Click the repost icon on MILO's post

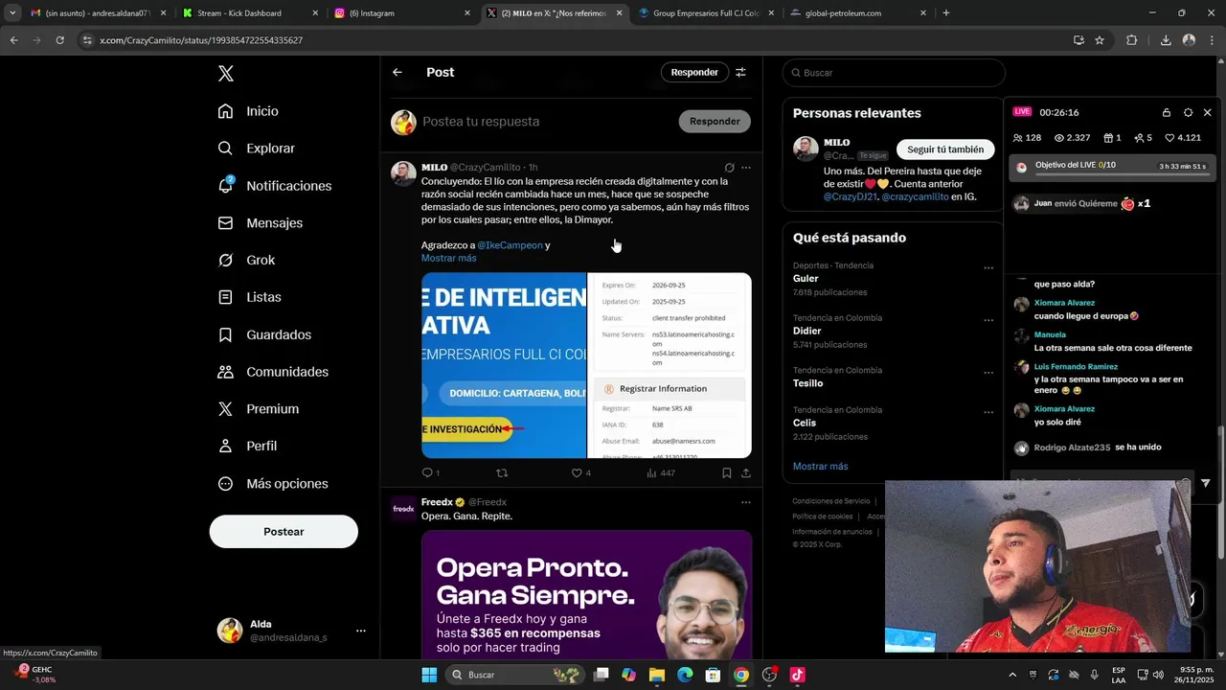pyautogui.click(x=502, y=472)
